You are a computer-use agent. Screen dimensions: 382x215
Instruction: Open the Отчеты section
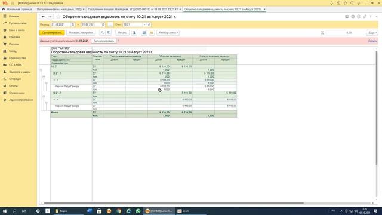tap(13, 86)
